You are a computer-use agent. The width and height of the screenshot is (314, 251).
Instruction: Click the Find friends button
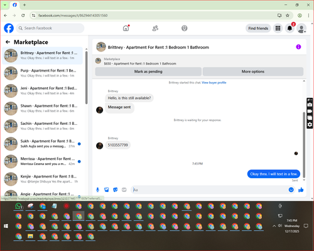(258, 28)
